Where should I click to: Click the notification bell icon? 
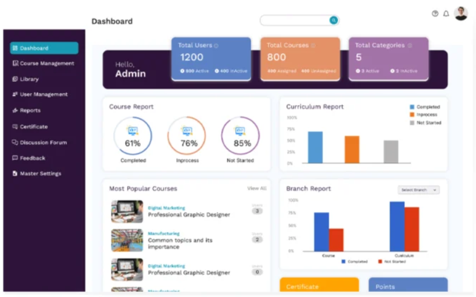446,14
